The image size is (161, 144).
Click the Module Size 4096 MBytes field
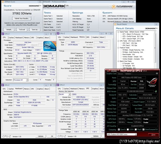pos(81,97)
